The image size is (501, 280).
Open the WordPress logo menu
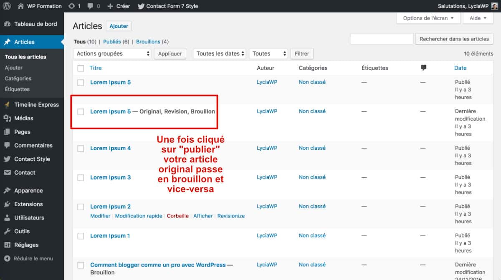tap(7, 6)
